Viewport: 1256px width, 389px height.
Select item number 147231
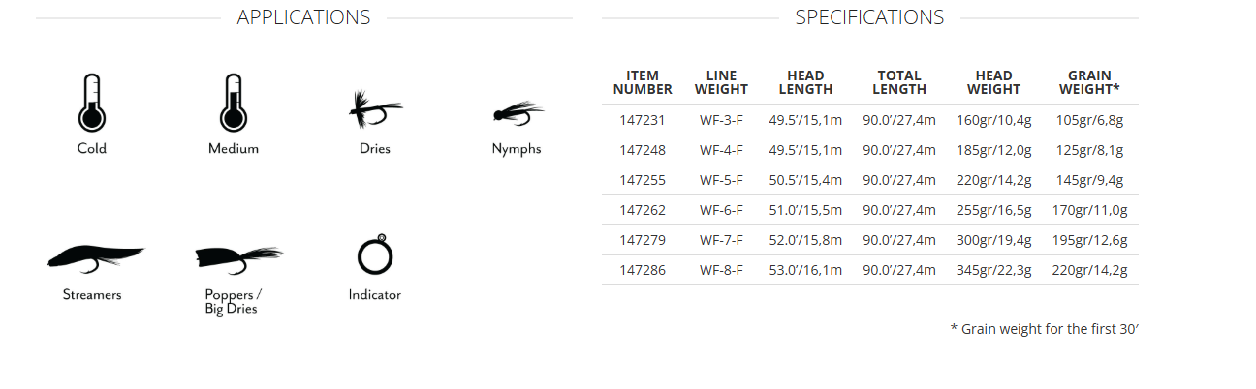point(643,121)
